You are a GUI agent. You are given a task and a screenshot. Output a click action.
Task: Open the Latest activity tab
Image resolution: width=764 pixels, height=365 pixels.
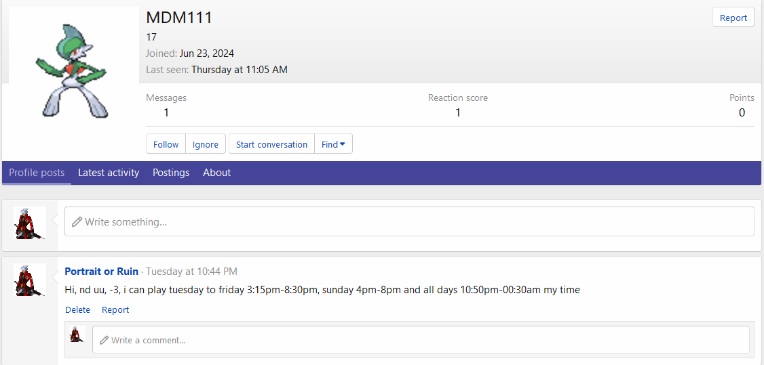(109, 173)
